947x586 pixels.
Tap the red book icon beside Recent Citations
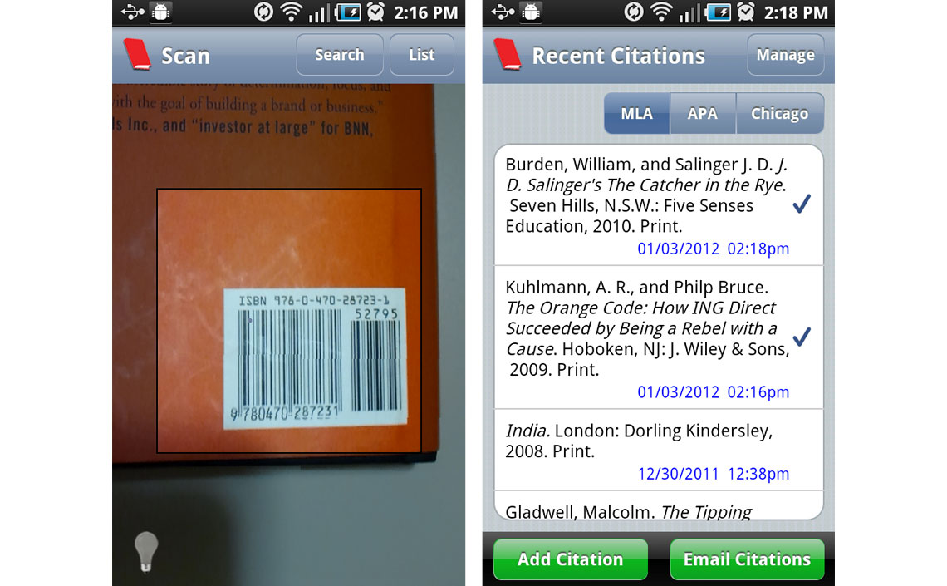[x=508, y=55]
